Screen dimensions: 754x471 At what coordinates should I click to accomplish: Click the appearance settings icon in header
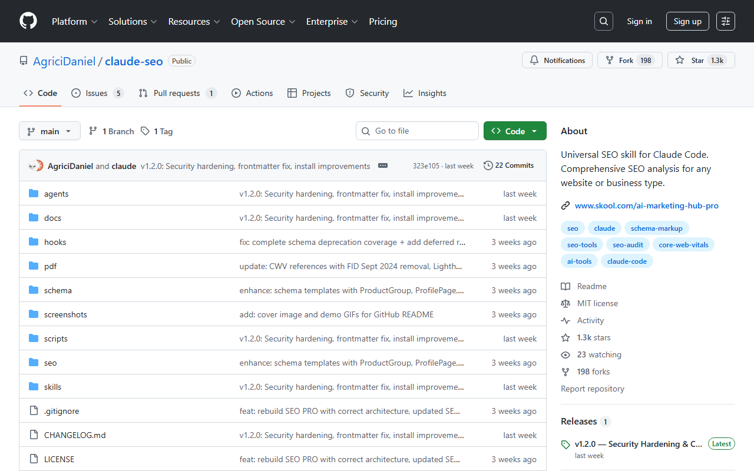click(x=726, y=21)
